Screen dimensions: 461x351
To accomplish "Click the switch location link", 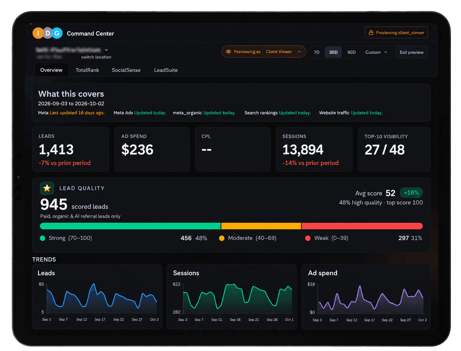I will (96, 57).
